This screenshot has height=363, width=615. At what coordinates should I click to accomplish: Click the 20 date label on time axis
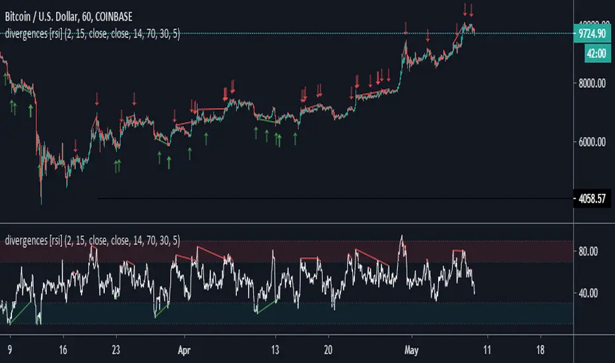328,350
